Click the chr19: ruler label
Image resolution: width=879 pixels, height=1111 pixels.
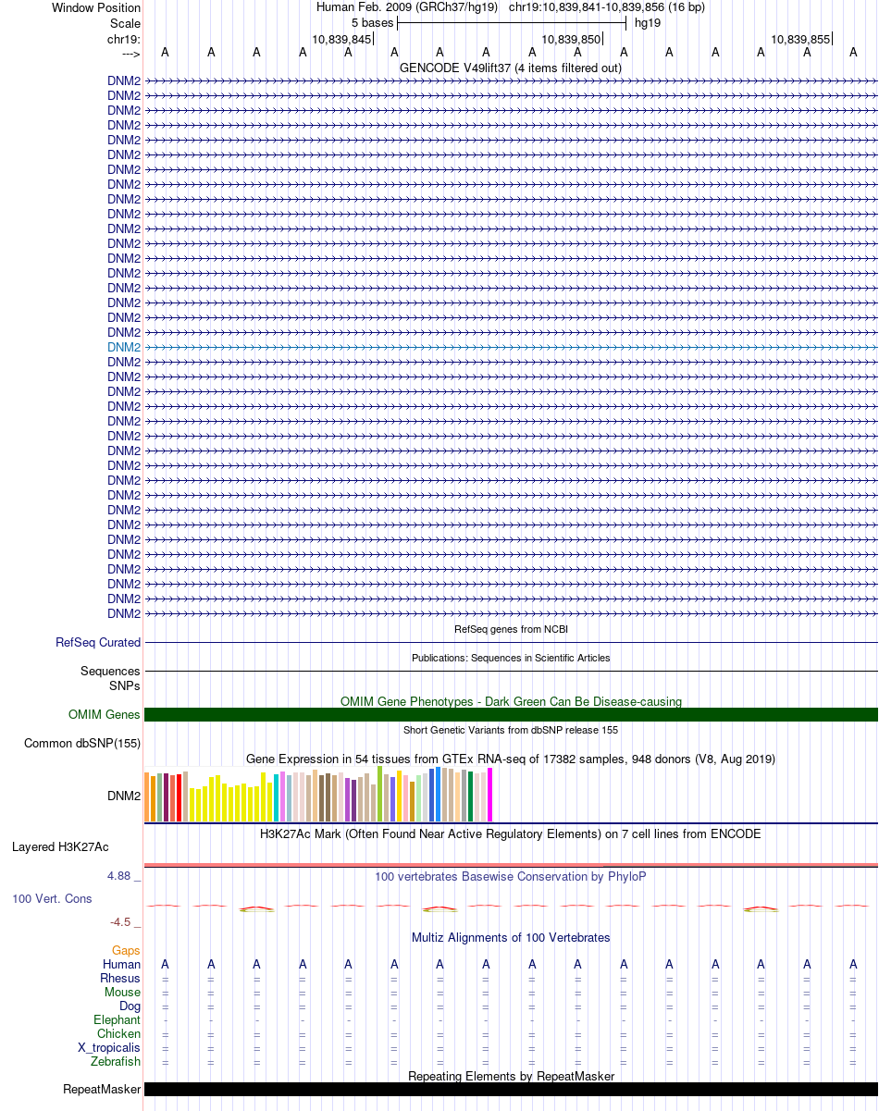click(124, 39)
